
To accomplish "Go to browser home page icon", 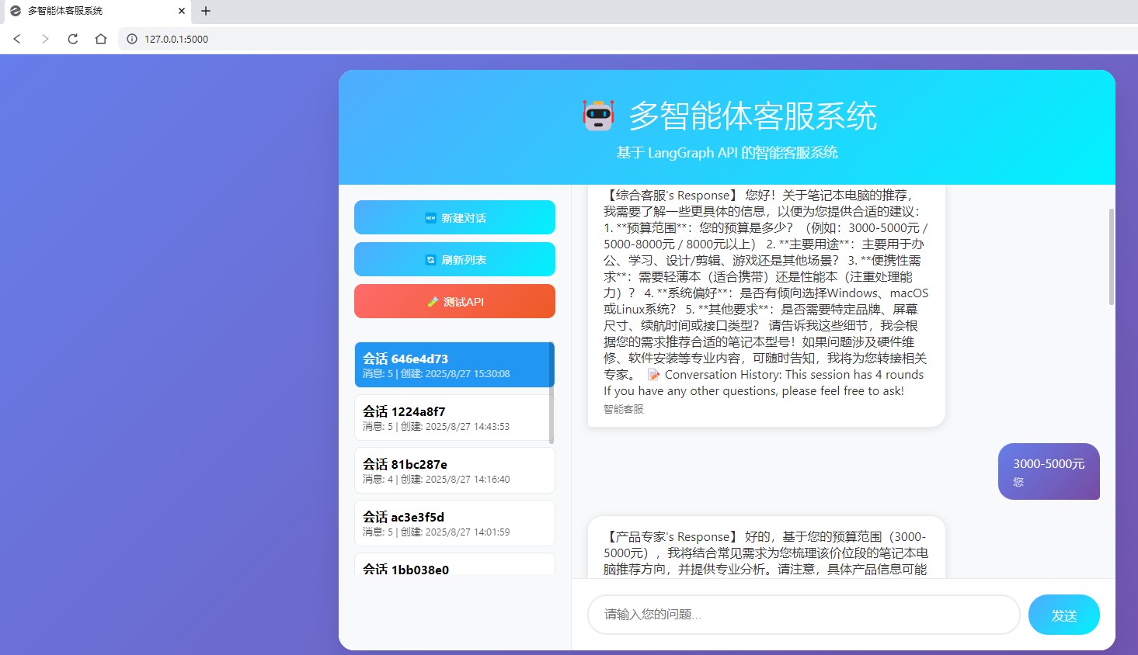I will 101,39.
